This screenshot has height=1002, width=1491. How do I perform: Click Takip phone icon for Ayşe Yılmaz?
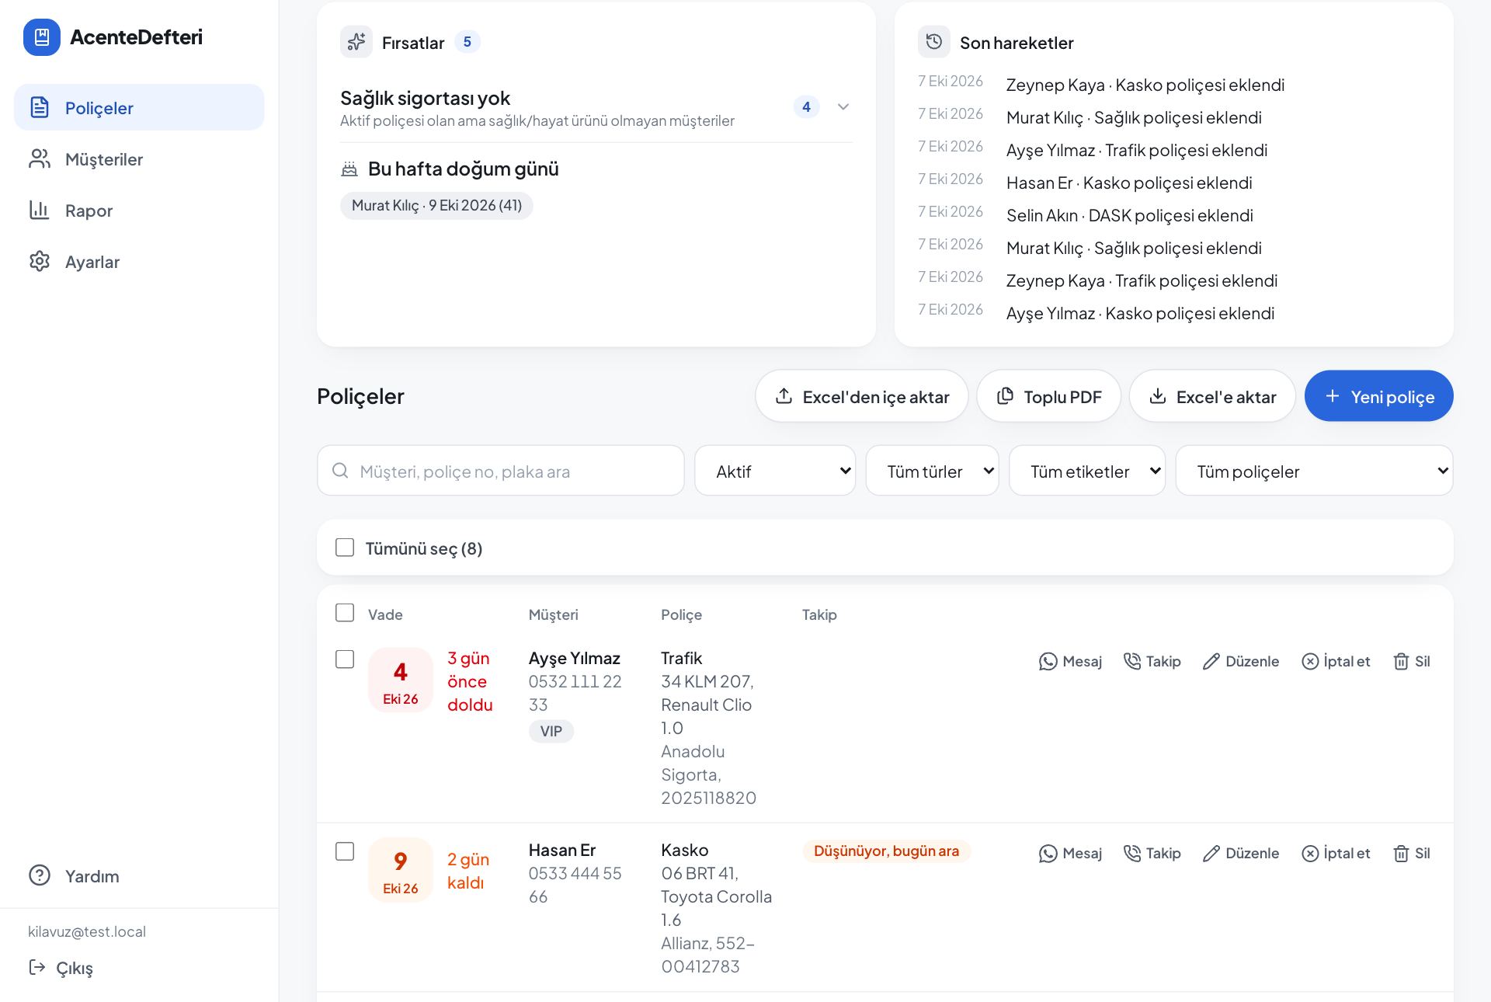point(1132,662)
